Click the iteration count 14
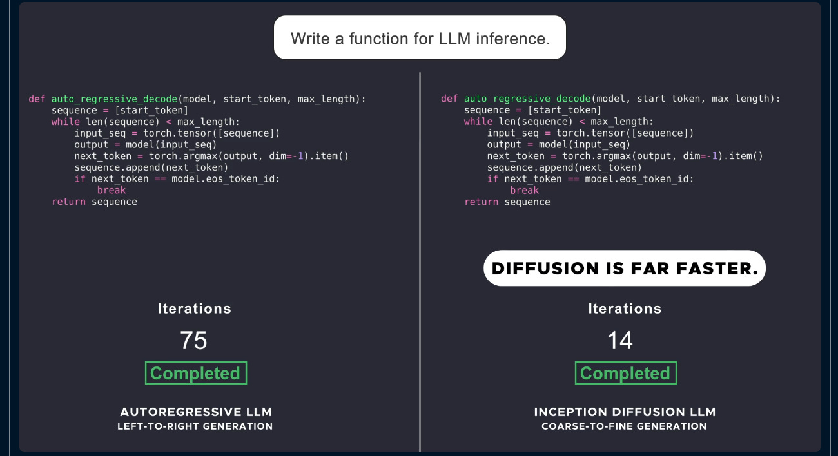The width and height of the screenshot is (838, 456). pyautogui.click(x=620, y=341)
